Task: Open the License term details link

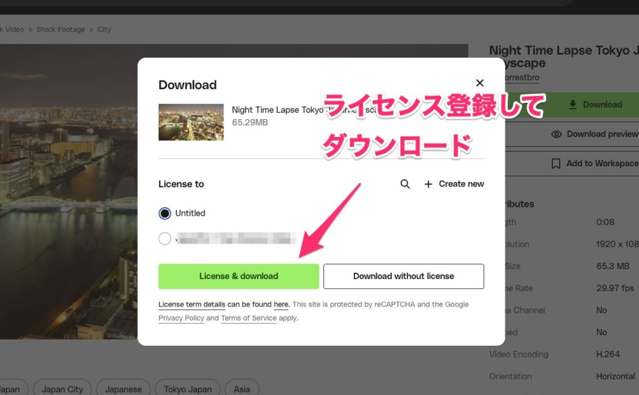Action: point(192,304)
